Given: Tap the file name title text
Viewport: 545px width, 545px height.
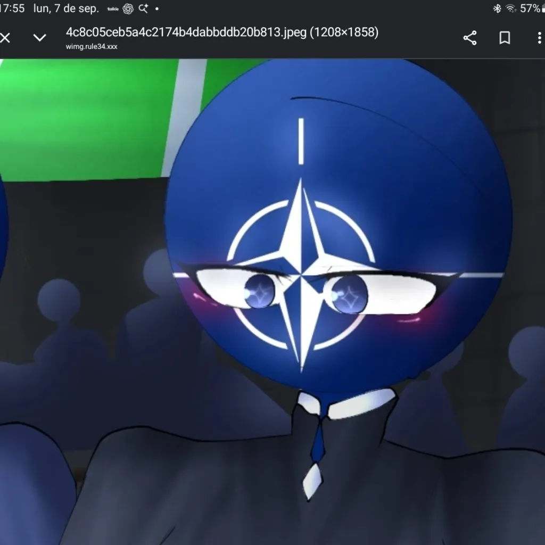Looking at the screenshot, I should 222,32.
